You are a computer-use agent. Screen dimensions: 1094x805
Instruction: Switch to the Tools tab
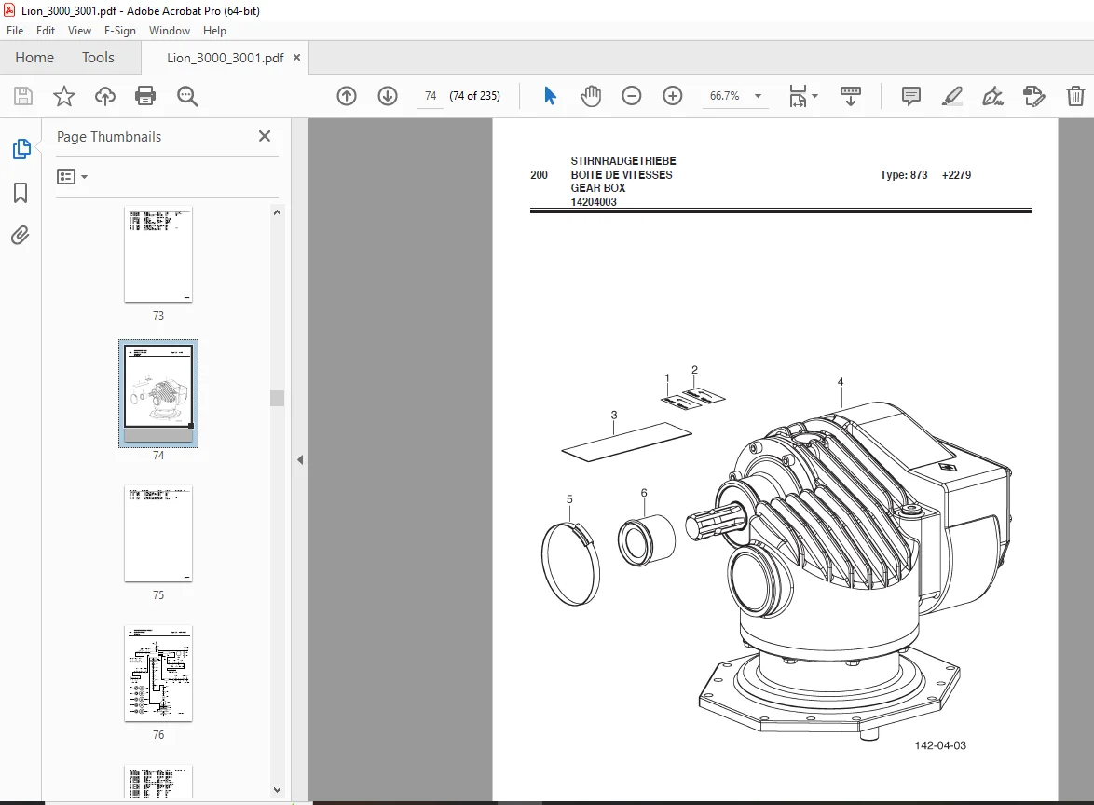pyautogui.click(x=98, y=57)
